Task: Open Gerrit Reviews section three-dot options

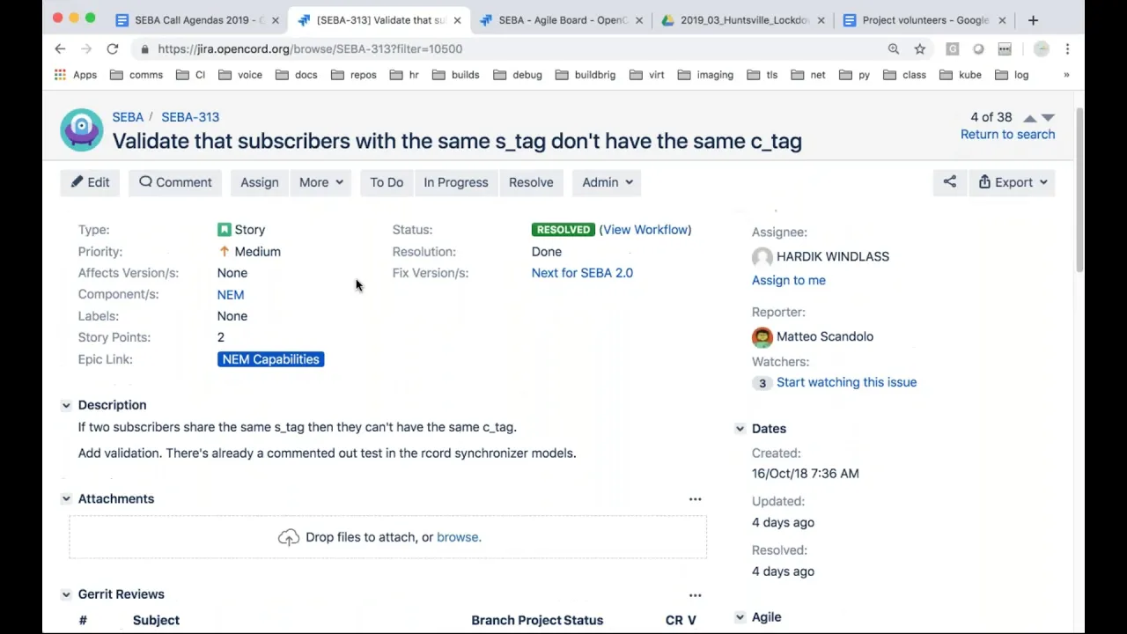Action: coord(695,595)
